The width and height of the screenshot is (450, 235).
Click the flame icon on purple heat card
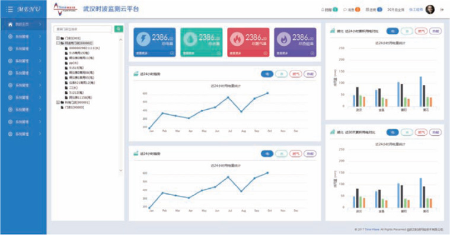[x=283, y=39]
